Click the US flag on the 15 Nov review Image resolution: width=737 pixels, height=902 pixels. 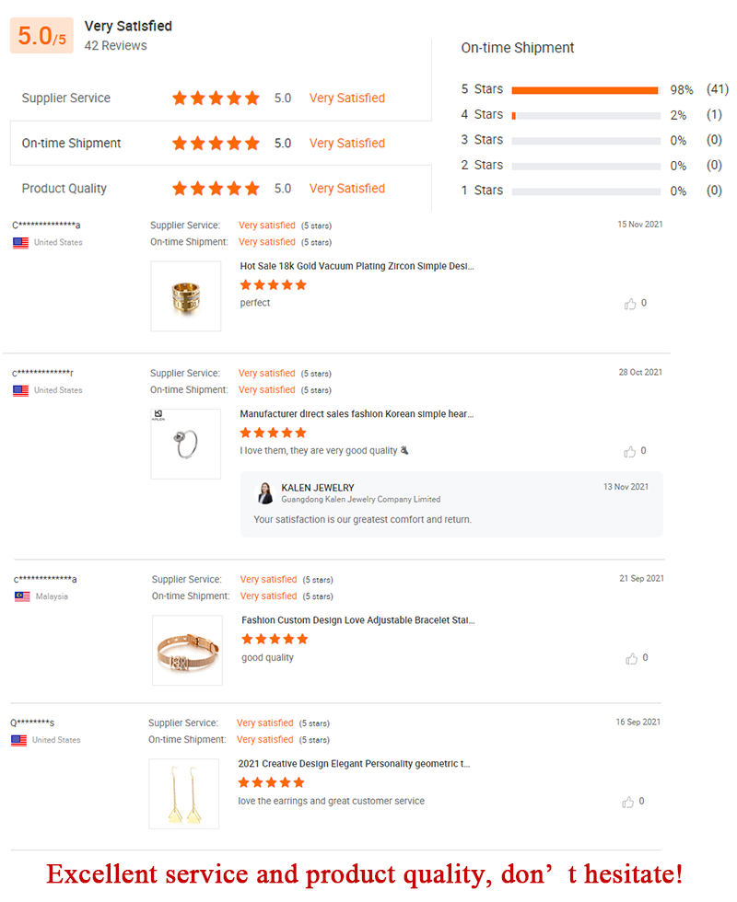click(20, 243)
